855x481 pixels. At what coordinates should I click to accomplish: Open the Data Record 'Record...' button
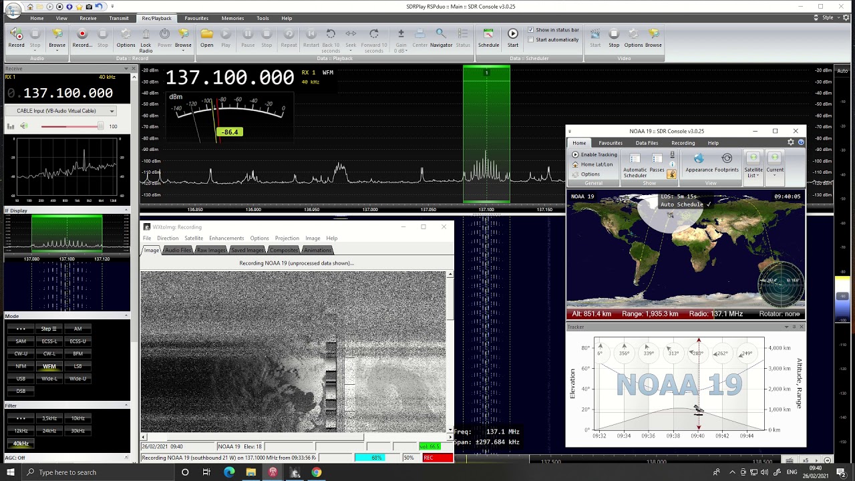click(x=82, y=37)
